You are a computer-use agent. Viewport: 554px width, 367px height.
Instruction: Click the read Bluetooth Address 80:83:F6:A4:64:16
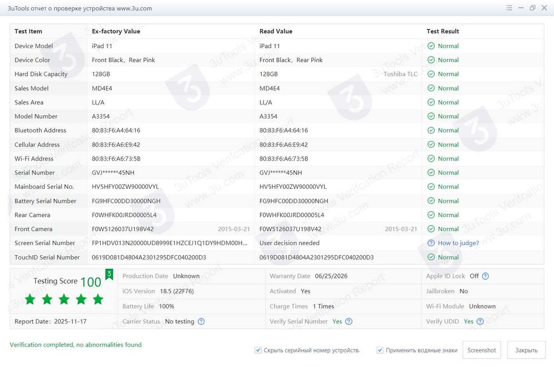pyautogui.click(x=284, y=130)
